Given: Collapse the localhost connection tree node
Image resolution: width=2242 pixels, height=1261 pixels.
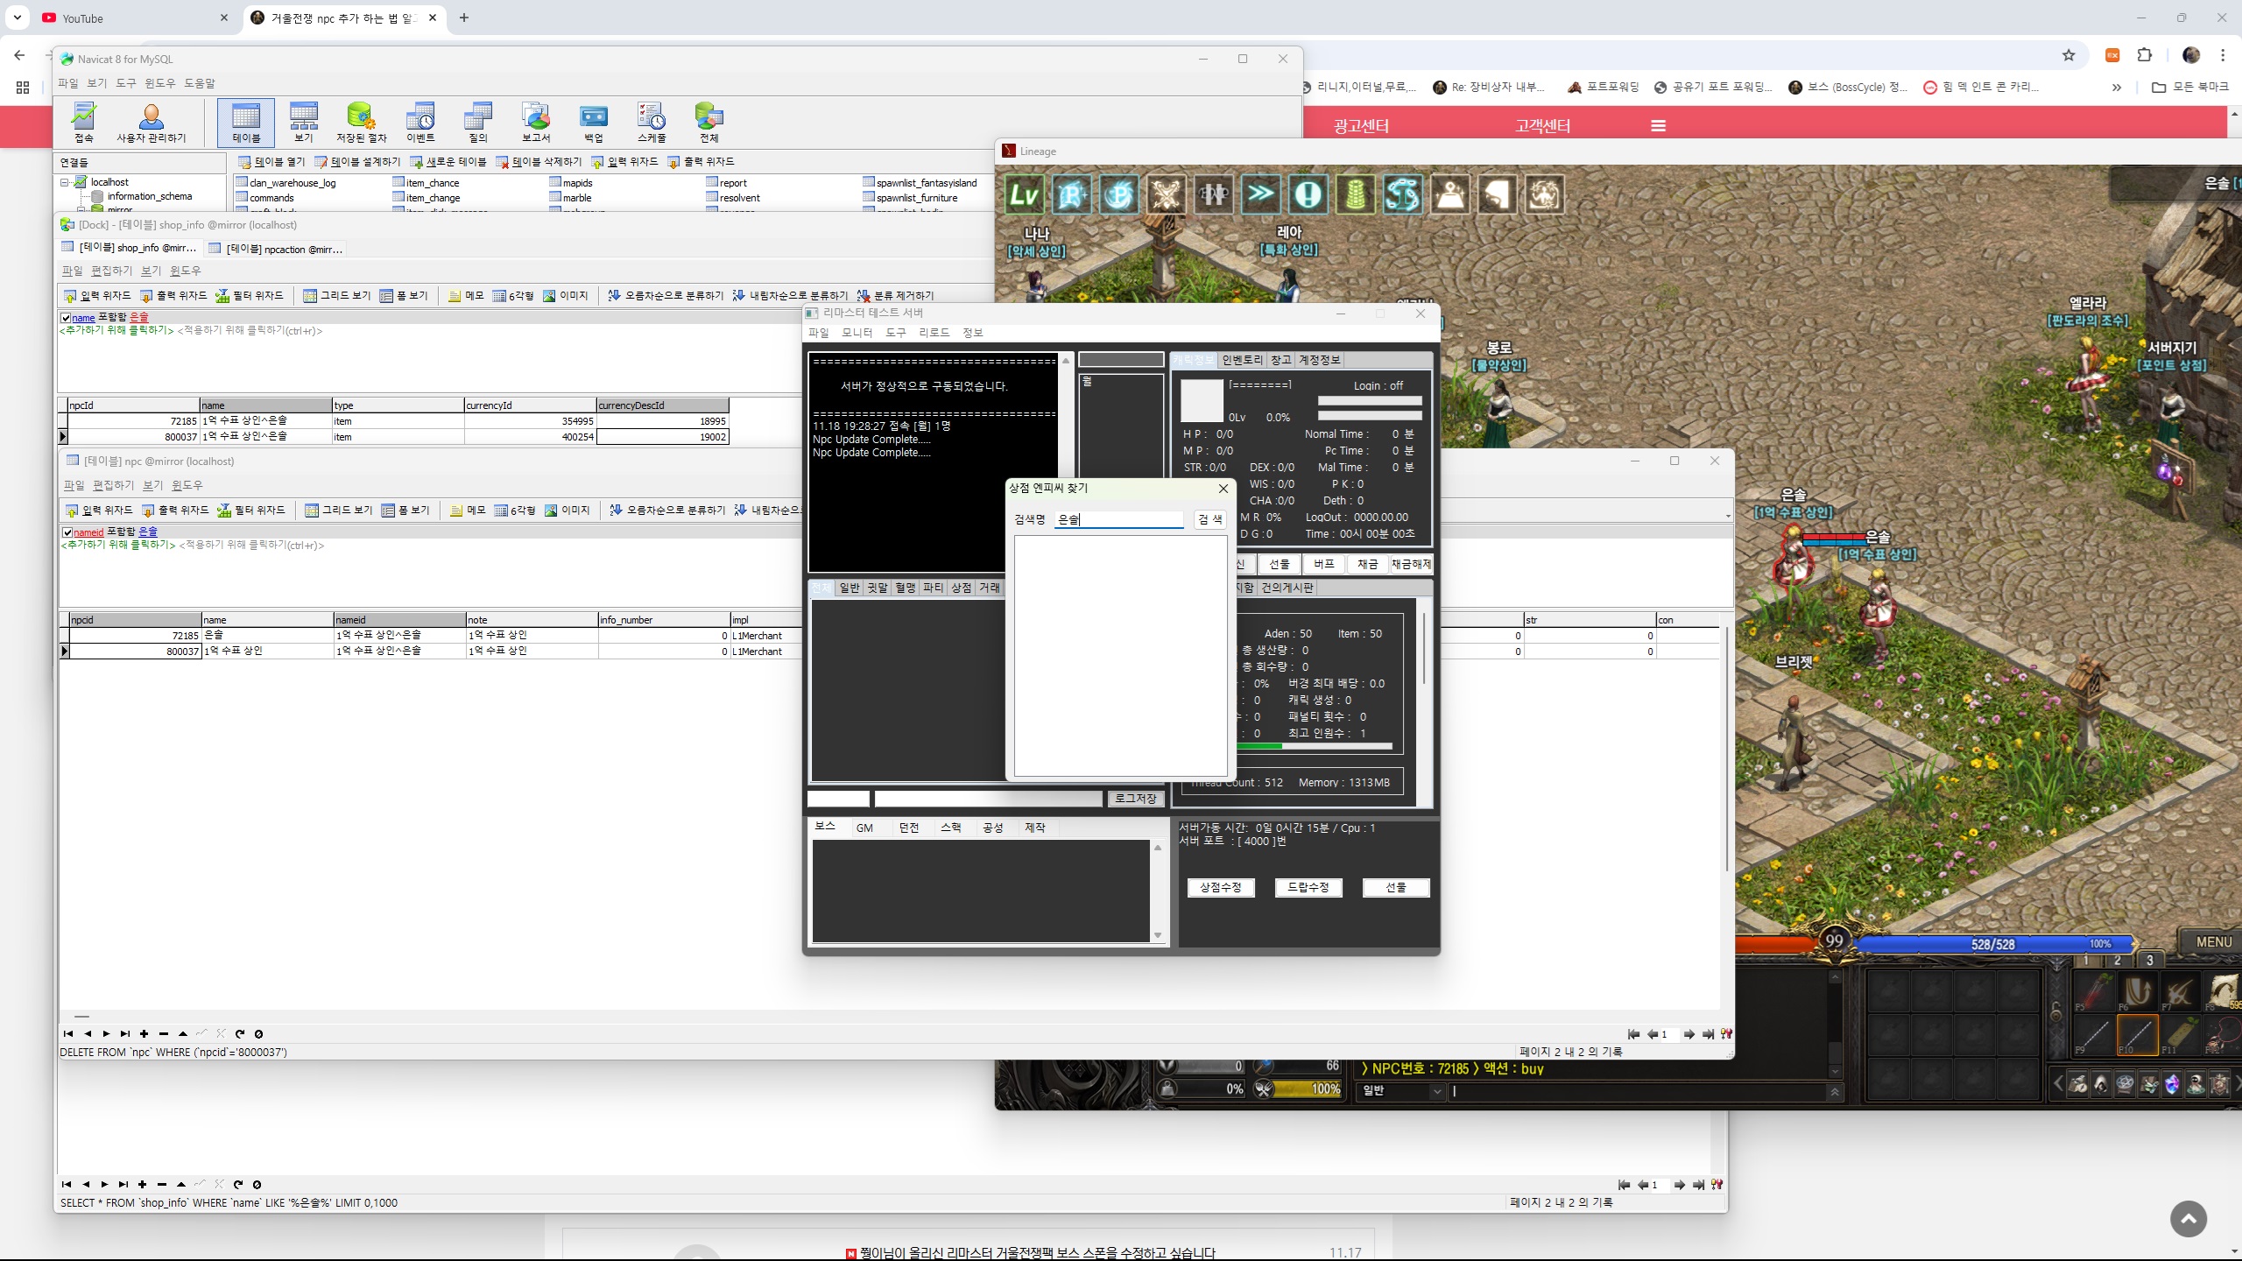Looking at the screenshot, I should pyautogui.click(x=65, y=182).
